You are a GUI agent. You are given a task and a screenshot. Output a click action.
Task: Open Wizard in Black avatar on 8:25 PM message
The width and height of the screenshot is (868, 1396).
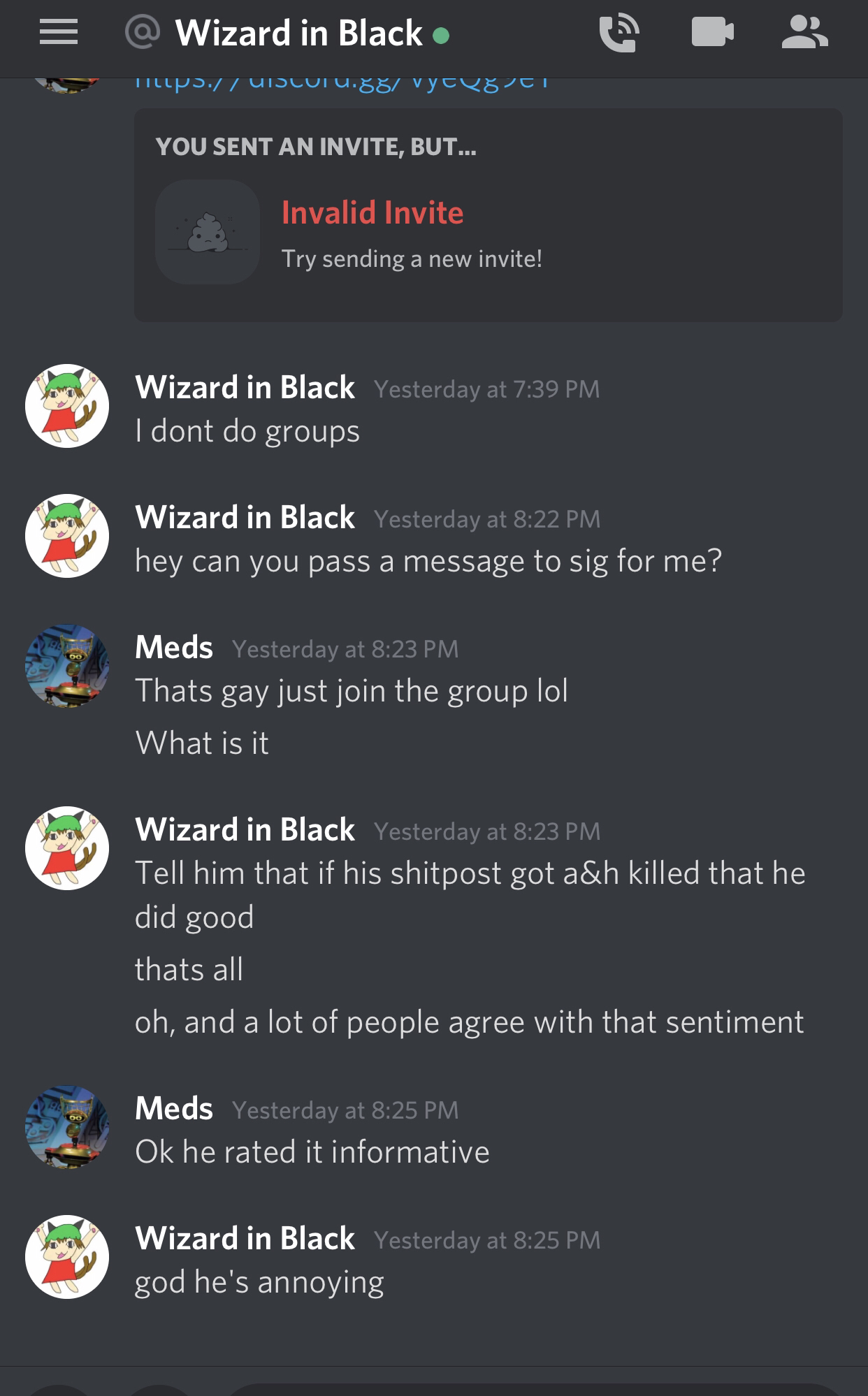67,1257
